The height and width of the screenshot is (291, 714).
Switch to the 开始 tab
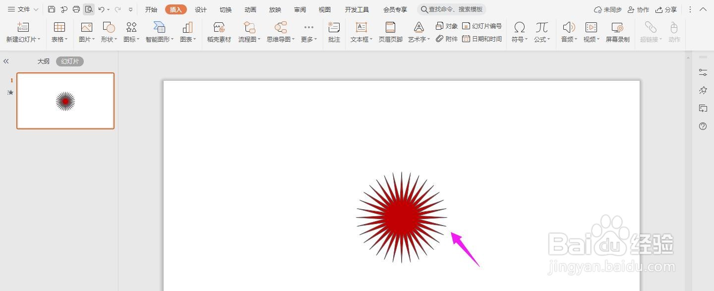151,9
